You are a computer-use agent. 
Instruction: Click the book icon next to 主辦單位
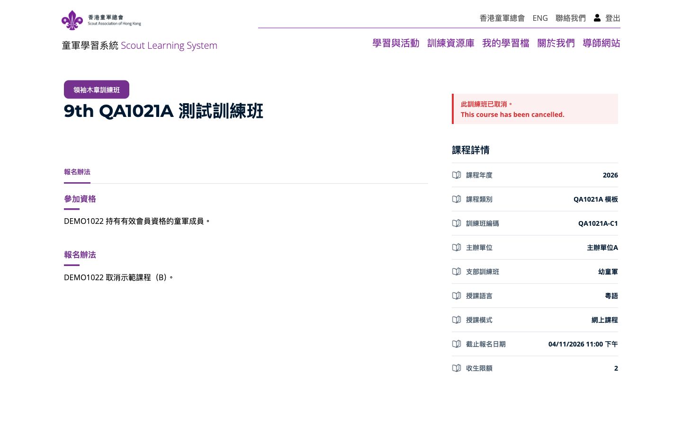(x=457, y=248)
